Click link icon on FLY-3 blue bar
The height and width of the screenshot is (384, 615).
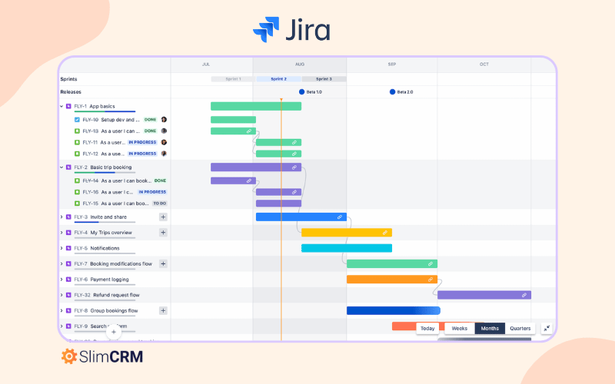pyautogui.click(x=340, y=217)
